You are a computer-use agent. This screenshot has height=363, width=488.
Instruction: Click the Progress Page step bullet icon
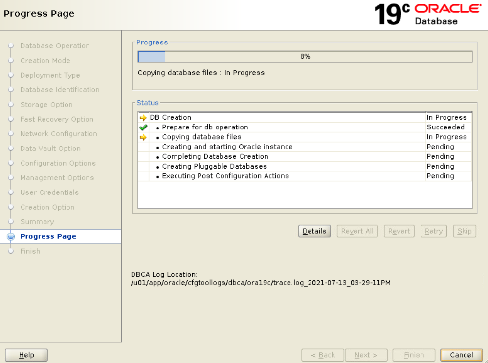pyautogui.click(x=11, y=237)
